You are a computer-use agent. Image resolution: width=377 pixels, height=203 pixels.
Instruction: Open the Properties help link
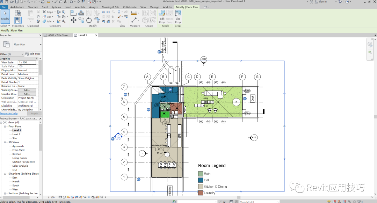pyautogui.click(x=9, y=114)
